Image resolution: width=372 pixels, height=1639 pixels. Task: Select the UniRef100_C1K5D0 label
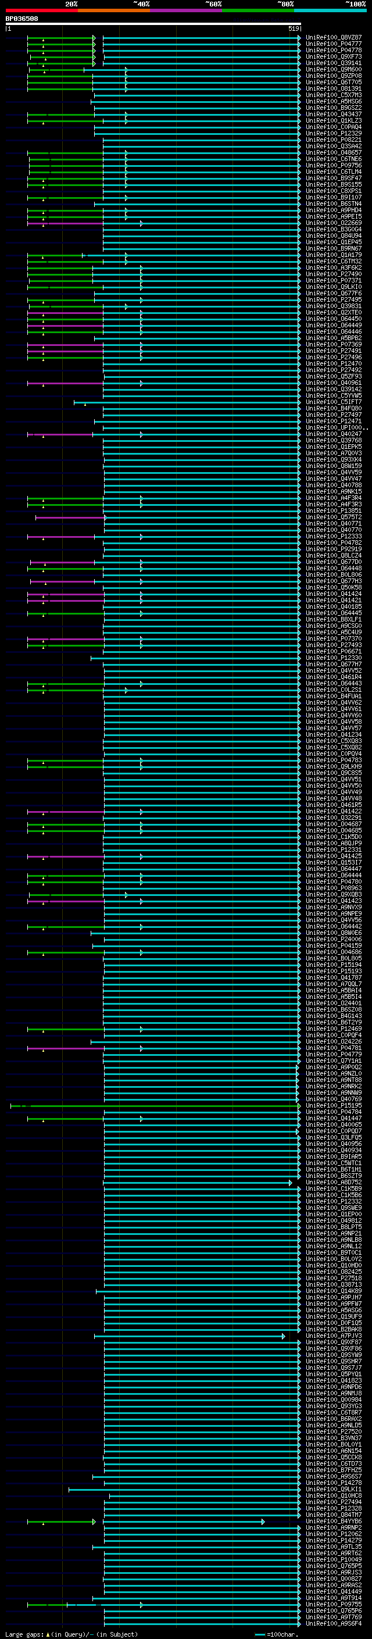pos(334,837)
